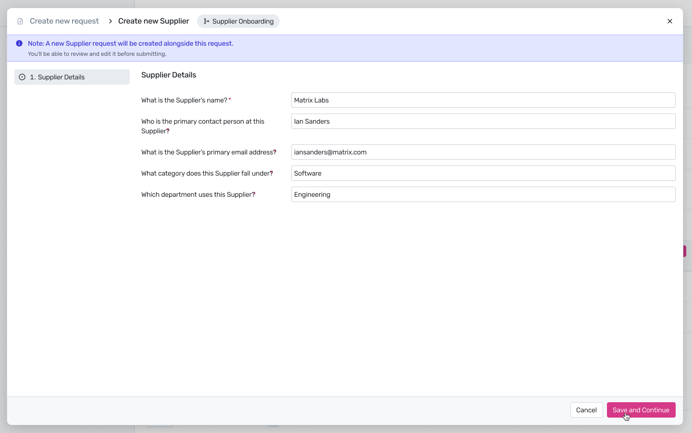Viewport: 692px width, 433px height.
Task: Click Save and Continue button
Action: (x=641, y=410)
